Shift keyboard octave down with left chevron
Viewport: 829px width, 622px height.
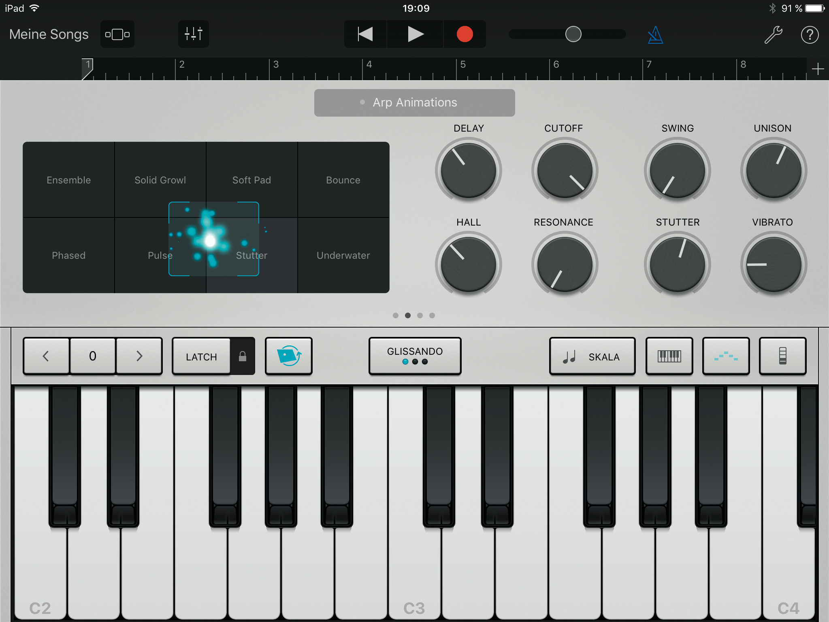(46, 356)
